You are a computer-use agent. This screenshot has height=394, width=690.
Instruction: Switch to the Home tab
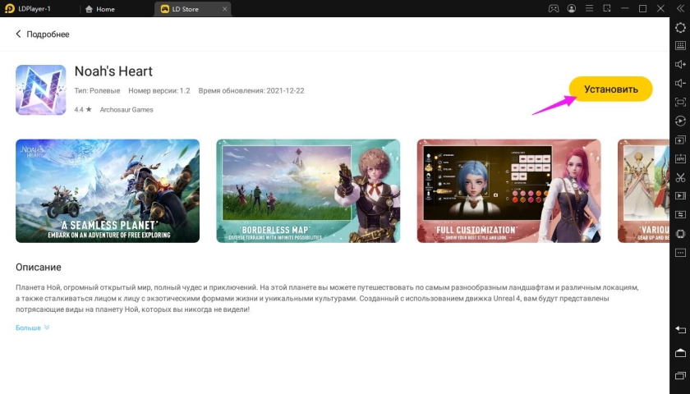point(100,9)
